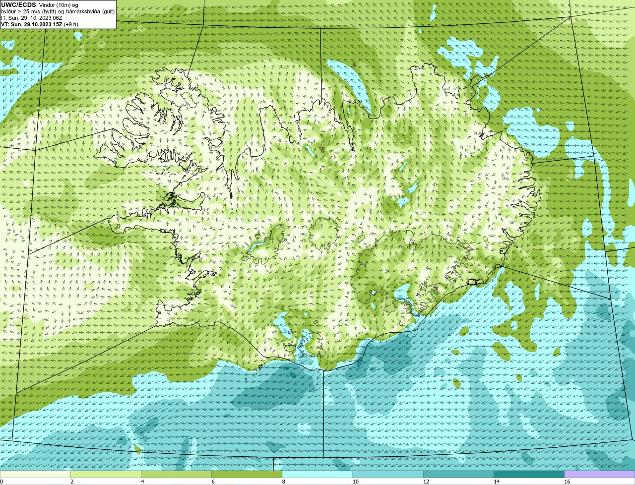Click the scale label "12"
The image size is (635, 485).
coord(426,482)
